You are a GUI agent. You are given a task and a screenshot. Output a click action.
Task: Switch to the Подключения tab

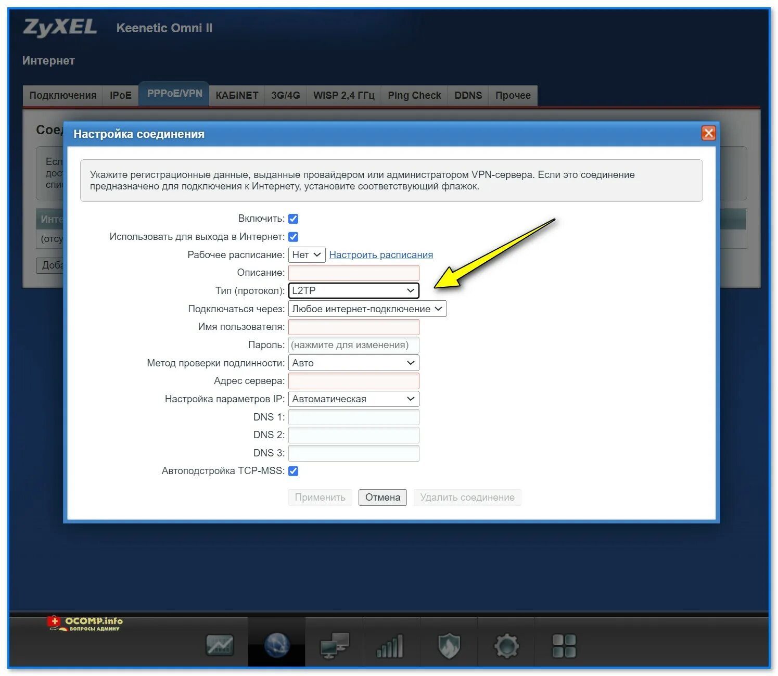(63, 95)
